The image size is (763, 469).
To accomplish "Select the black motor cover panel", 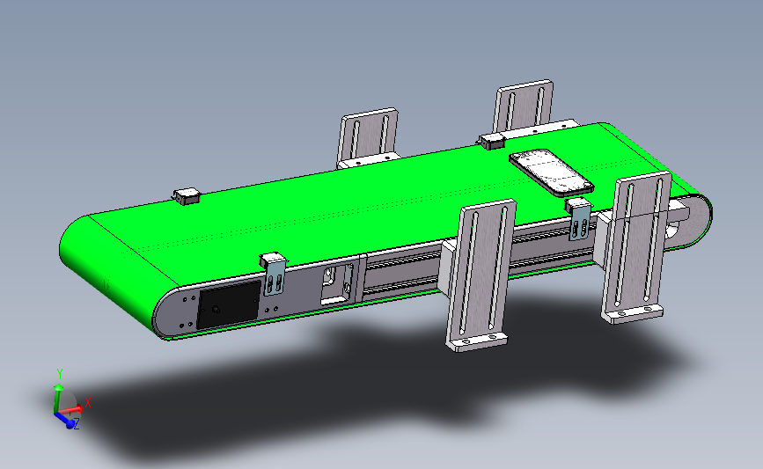I will tap(229, 304).
